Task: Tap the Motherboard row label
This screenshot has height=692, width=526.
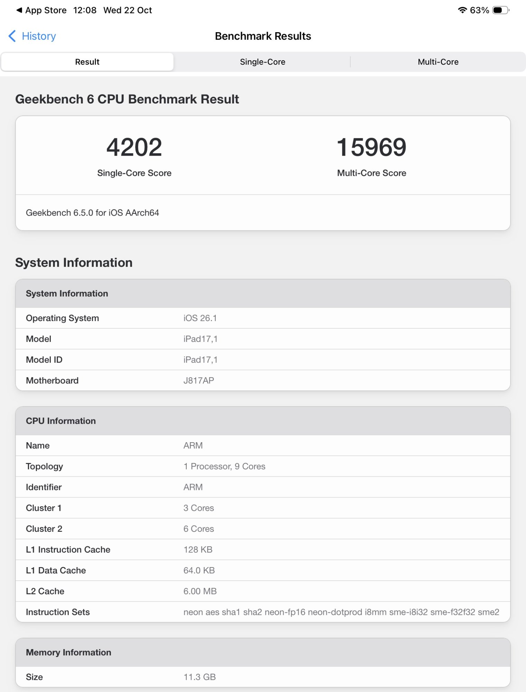Action: click(52, 380)
